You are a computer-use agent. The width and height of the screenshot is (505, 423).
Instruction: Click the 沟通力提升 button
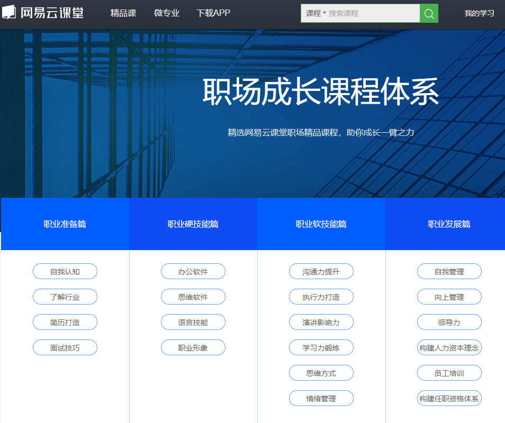coord(321,271)
